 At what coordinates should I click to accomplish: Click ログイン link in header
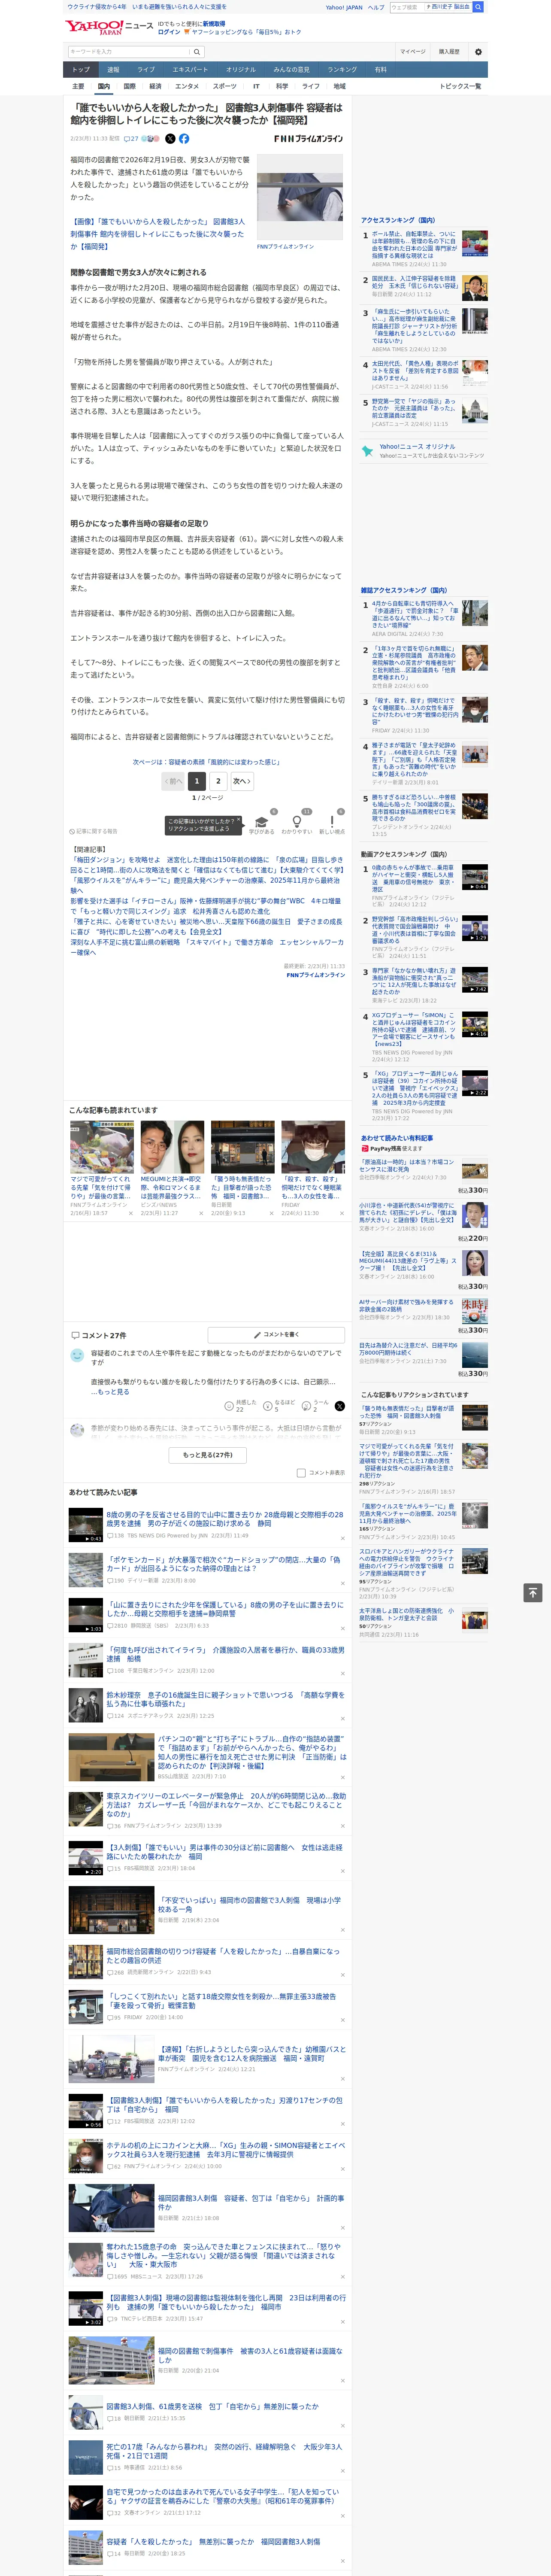[169, 32]
